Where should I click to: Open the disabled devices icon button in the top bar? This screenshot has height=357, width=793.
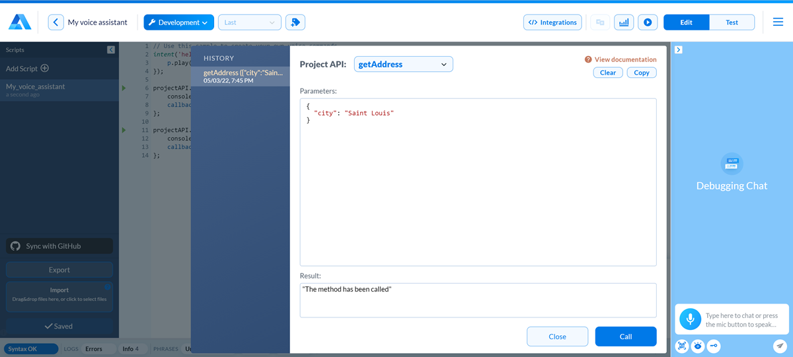click(600, 22)
